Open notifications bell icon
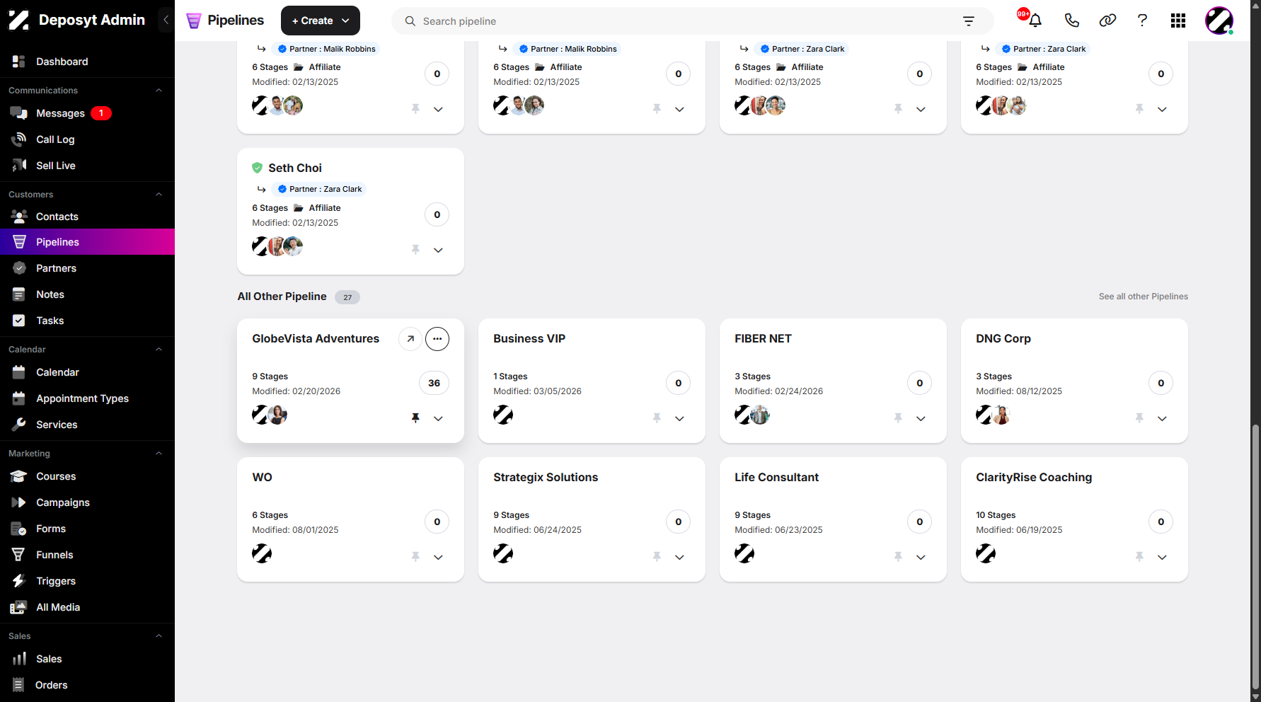1261x702 pixels. point(1035,21)
